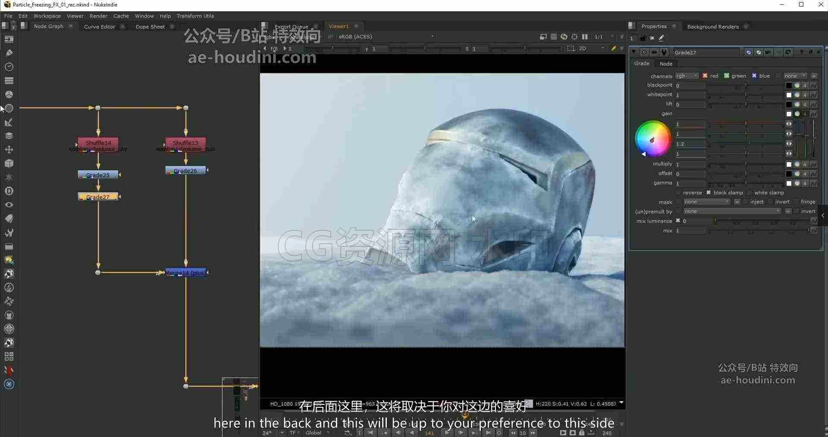The height and width of the screenshot is (437, 828).
Task: Open the Workspace menu
Action: click(47, 16)
